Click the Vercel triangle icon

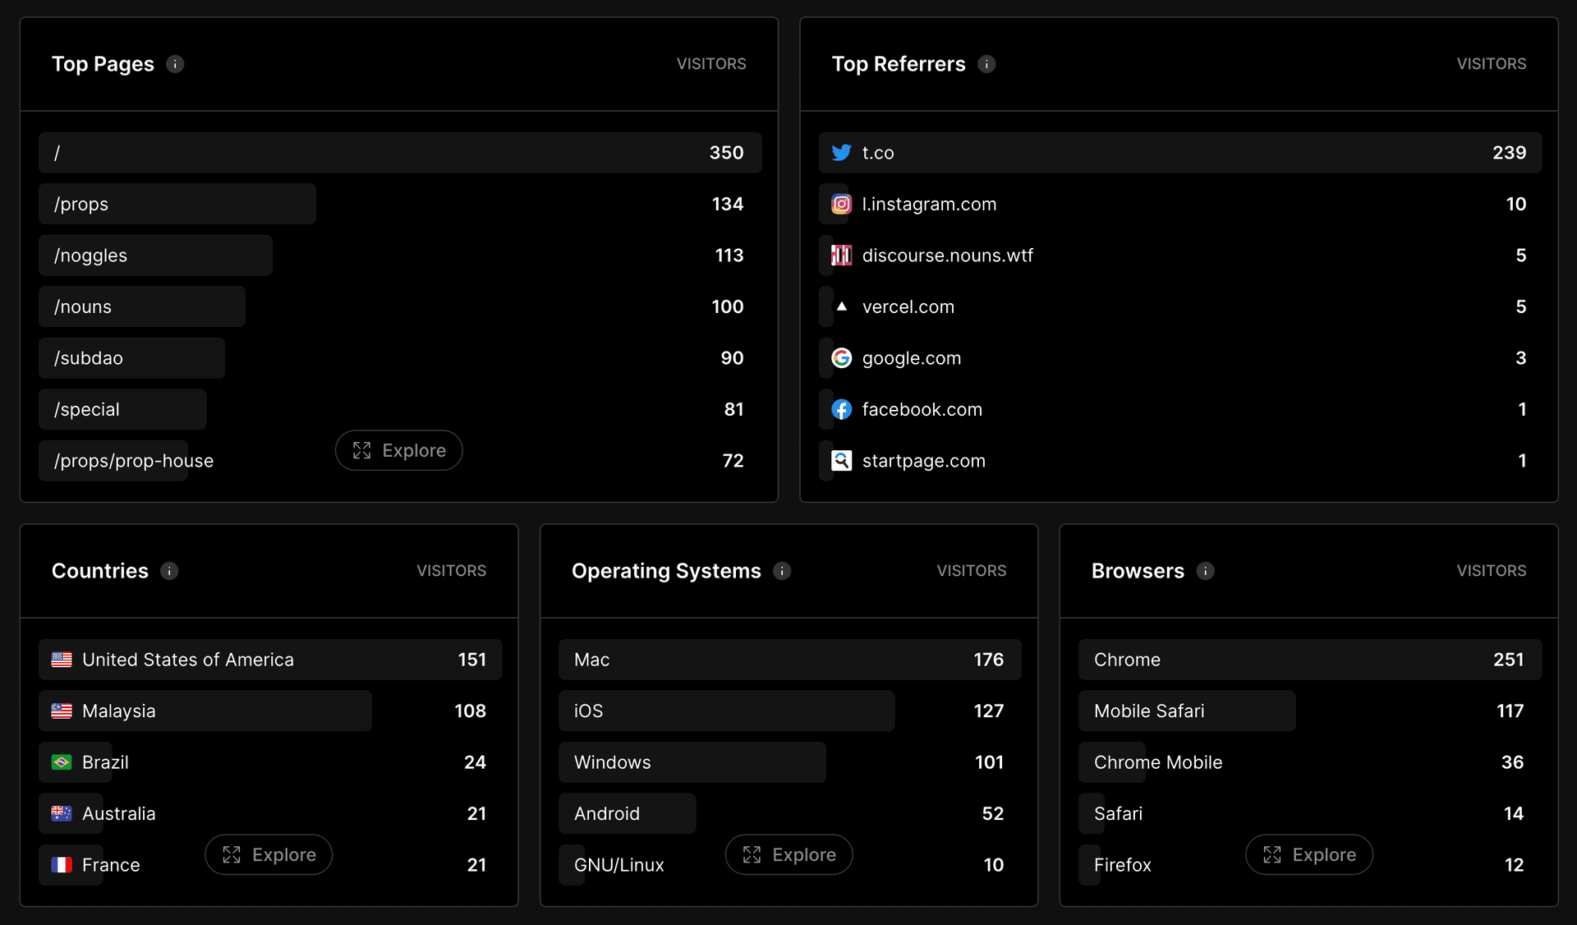[841, 306]
